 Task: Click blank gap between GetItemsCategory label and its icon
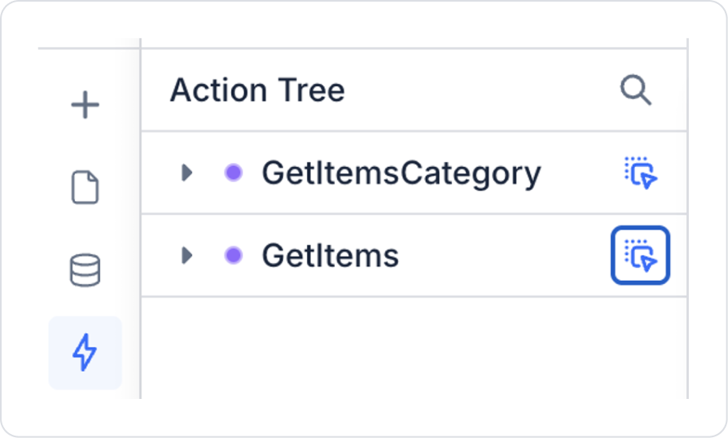point(580,173)
